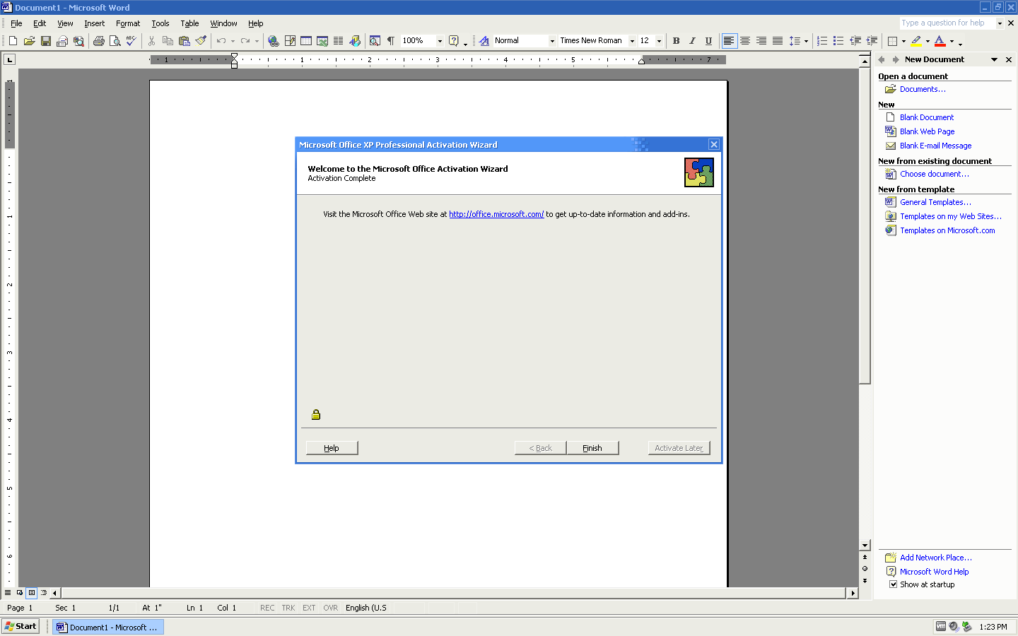Open the Format menu
The height and width of the screenshot is (636, 1018).
pos(128,23)
